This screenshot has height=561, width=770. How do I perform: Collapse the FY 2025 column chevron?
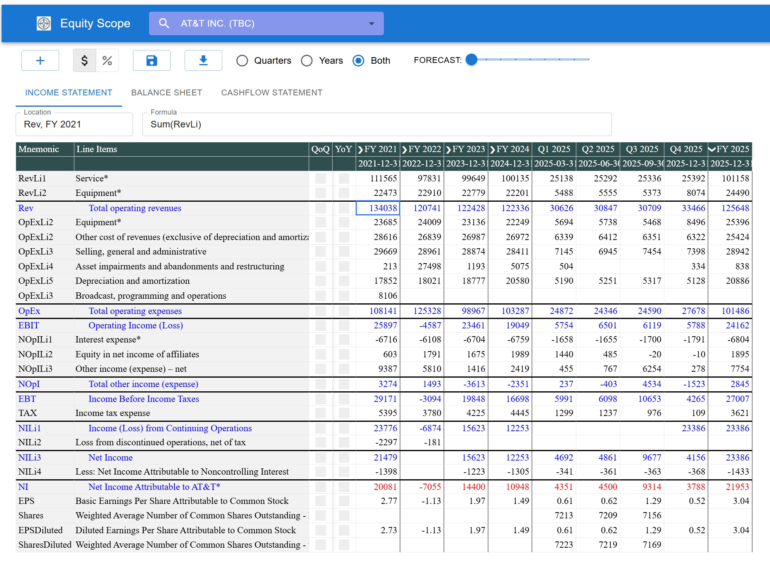(x=712, y=150)
